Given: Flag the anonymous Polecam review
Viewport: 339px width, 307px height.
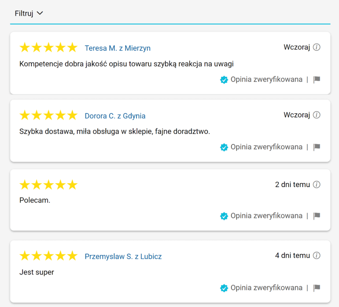Looking at the screenshot, I should (x=317, y=216).
